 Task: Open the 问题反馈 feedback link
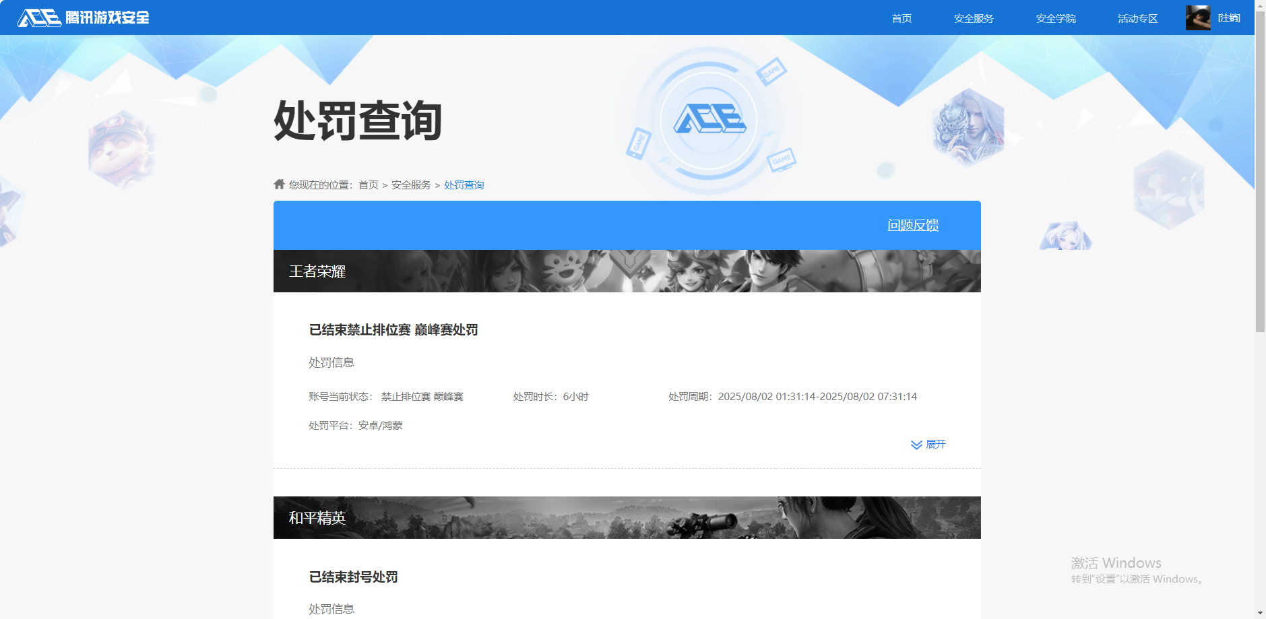point(914,225)
